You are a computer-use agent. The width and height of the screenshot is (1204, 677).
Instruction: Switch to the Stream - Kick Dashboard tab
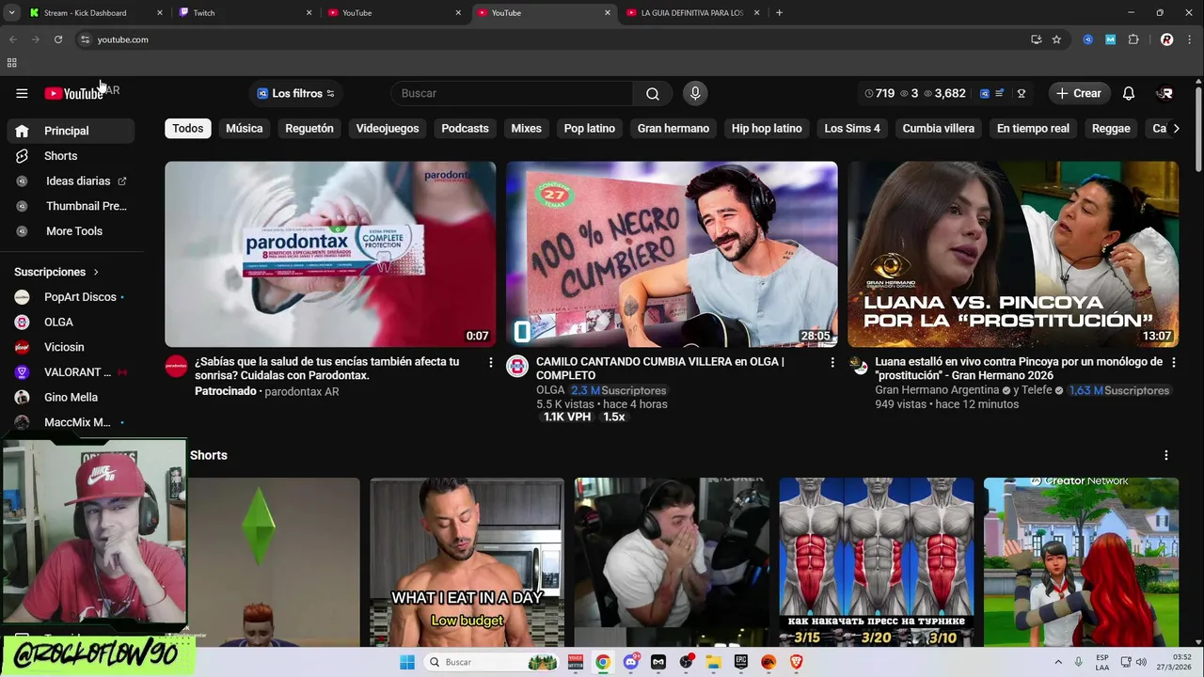94,13
